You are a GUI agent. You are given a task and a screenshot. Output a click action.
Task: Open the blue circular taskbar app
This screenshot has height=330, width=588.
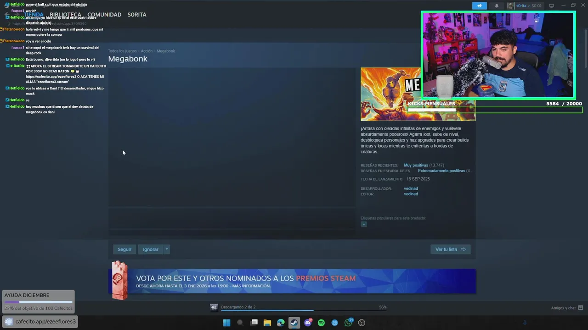point(334,323)
